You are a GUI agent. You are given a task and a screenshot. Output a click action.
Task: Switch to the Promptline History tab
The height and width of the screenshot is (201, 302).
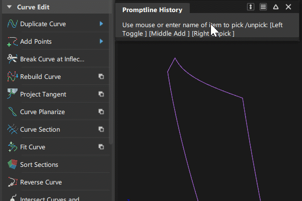click(x=153, y=10)
